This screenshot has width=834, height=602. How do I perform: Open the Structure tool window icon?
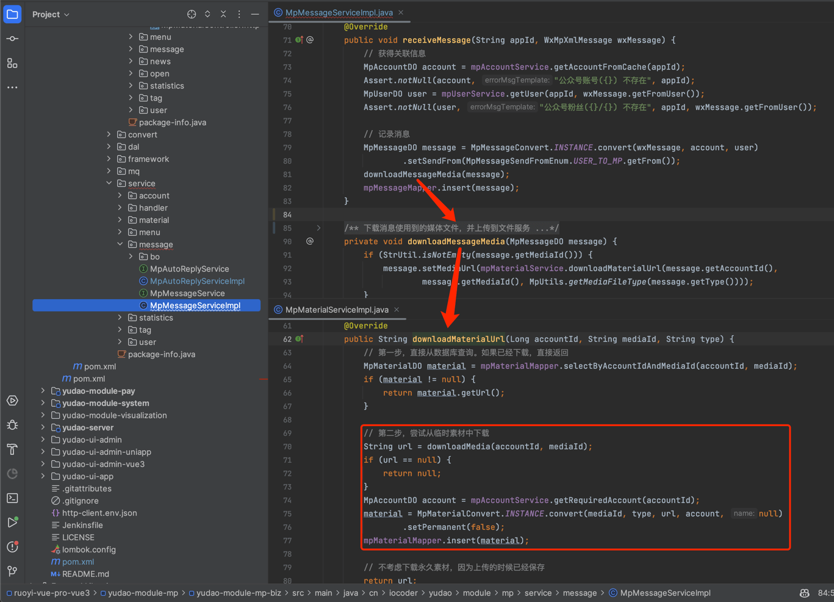pyautogui.click(x=12, y=63)
